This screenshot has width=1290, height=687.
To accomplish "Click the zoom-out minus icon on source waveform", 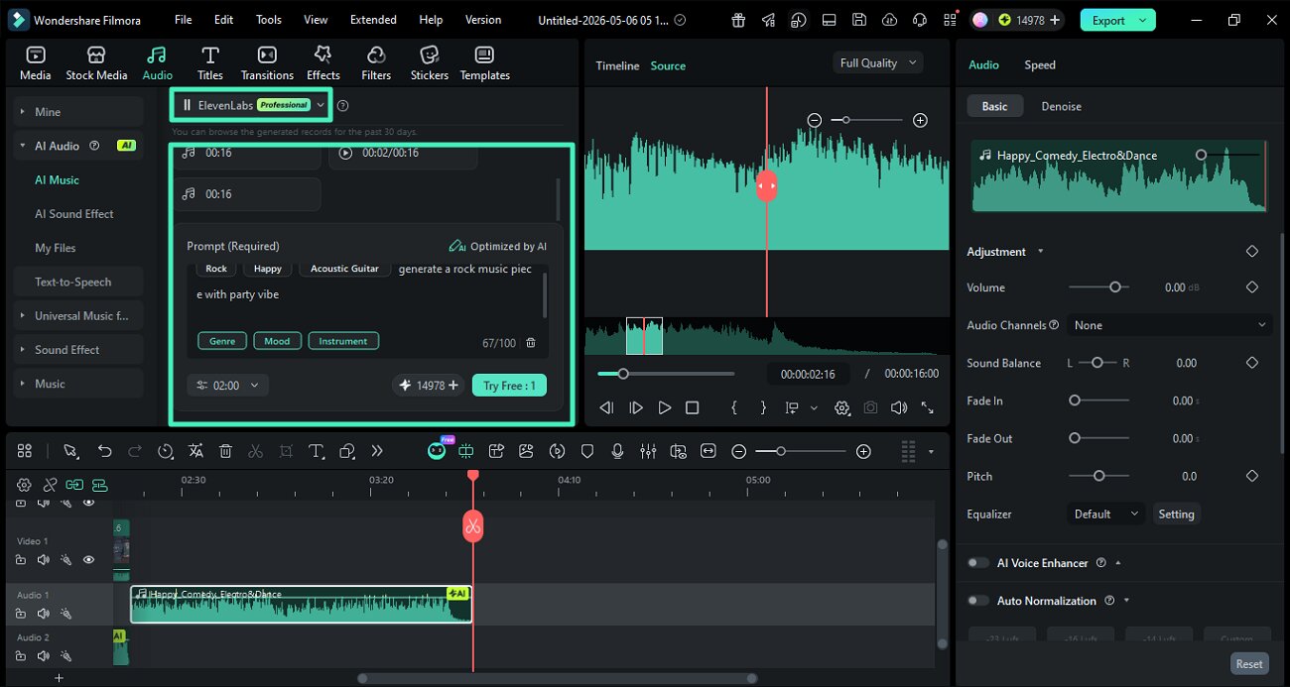I will tap(815, 120).
